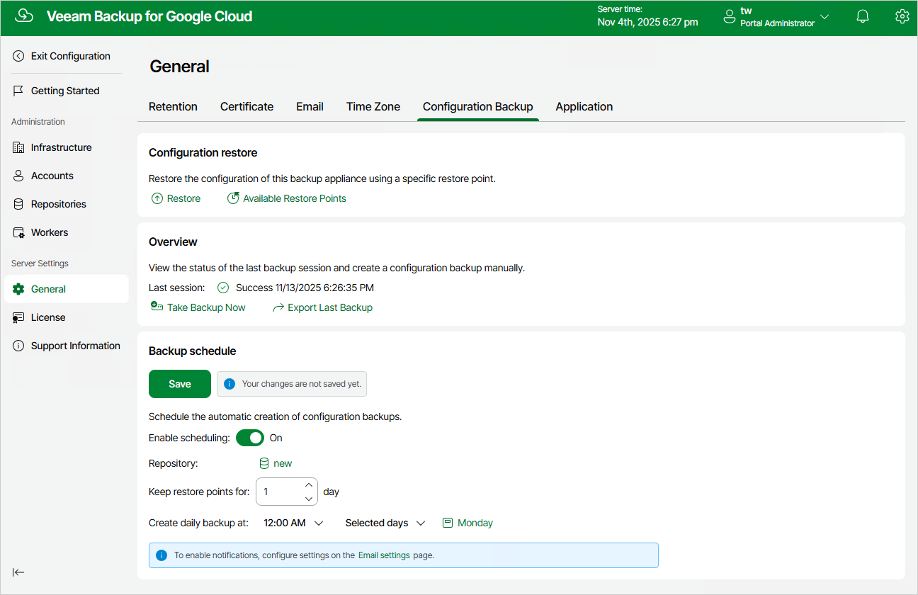Switch to the Application tab
Viewport: 918px width, 595px height.
coord(584,106)
